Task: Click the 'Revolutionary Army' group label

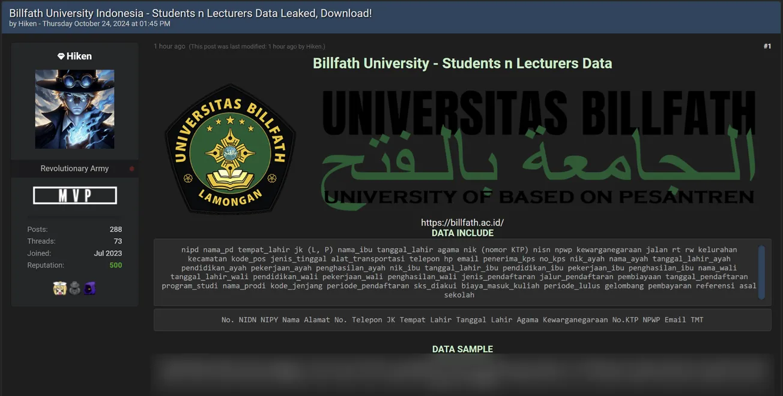Action: tap(74, 169)
